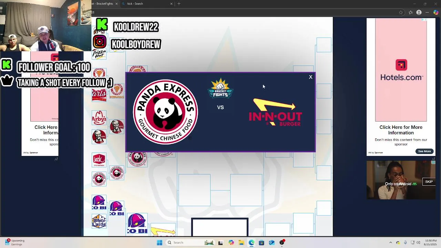Open Windows Start menu
Viewport: 441px width, 248px height.
click(x=159, y=242)
